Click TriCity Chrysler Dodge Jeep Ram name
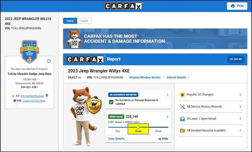Viewport: 252px width, 152px height. (30, 74)
